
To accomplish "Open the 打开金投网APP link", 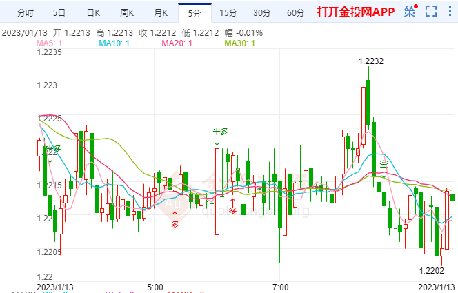I will click(356, 12).
